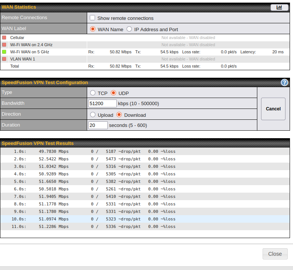This screenshot has width=293, height=270.
Task: Click the Wi-Fi WAN on 5 GHz row label
Action: (x=29, y=52)
